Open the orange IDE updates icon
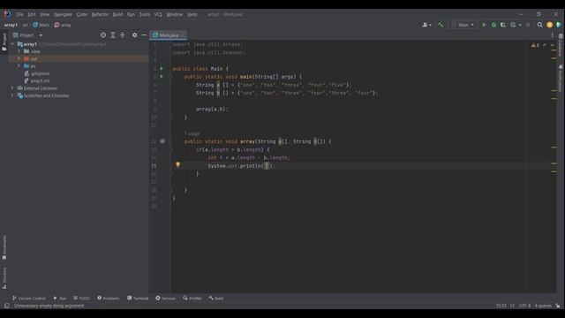The image size is (565, 318). (x=549, y=25)
